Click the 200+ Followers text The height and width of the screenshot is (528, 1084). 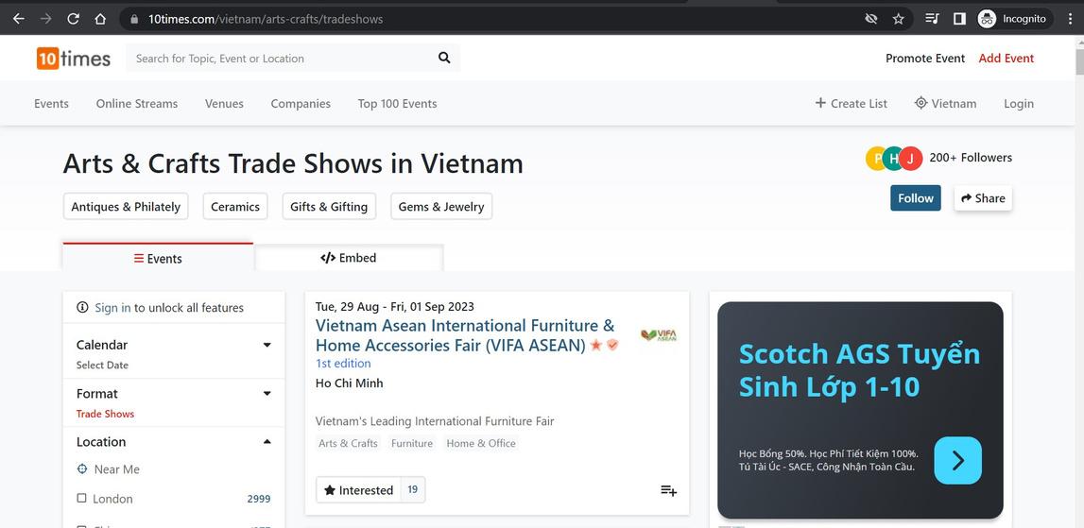point(971,158)
